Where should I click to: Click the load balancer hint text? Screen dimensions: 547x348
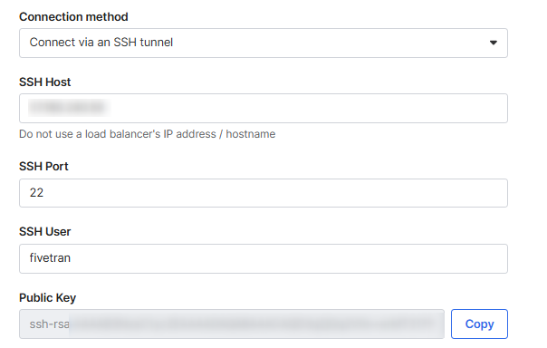click(148, 134)
